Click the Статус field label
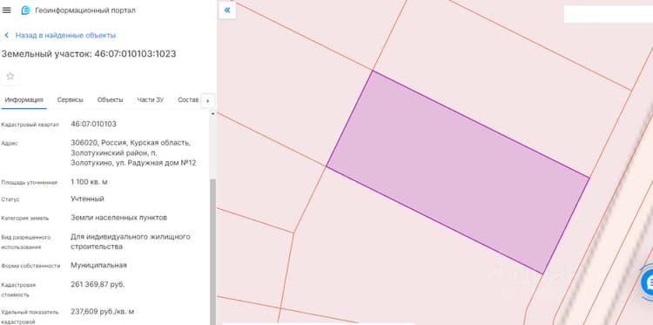The height and width of the screenshot is (325, 653). point(10,200)
